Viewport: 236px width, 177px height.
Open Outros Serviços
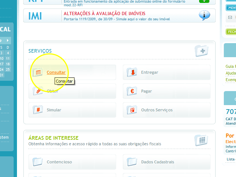[157, 110]
